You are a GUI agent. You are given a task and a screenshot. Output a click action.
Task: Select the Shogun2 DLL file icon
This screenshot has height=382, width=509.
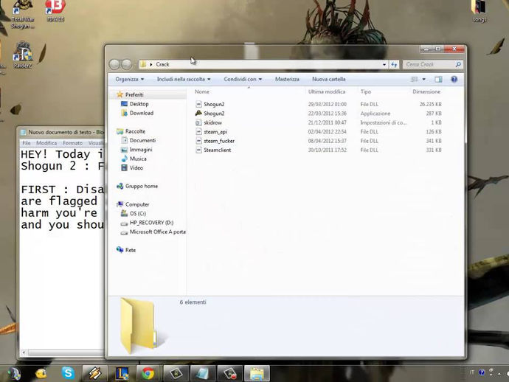click(198, 104)
